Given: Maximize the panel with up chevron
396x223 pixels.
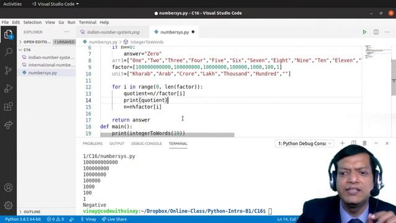Looking at the screenshot, I should (x=376, y=143).
